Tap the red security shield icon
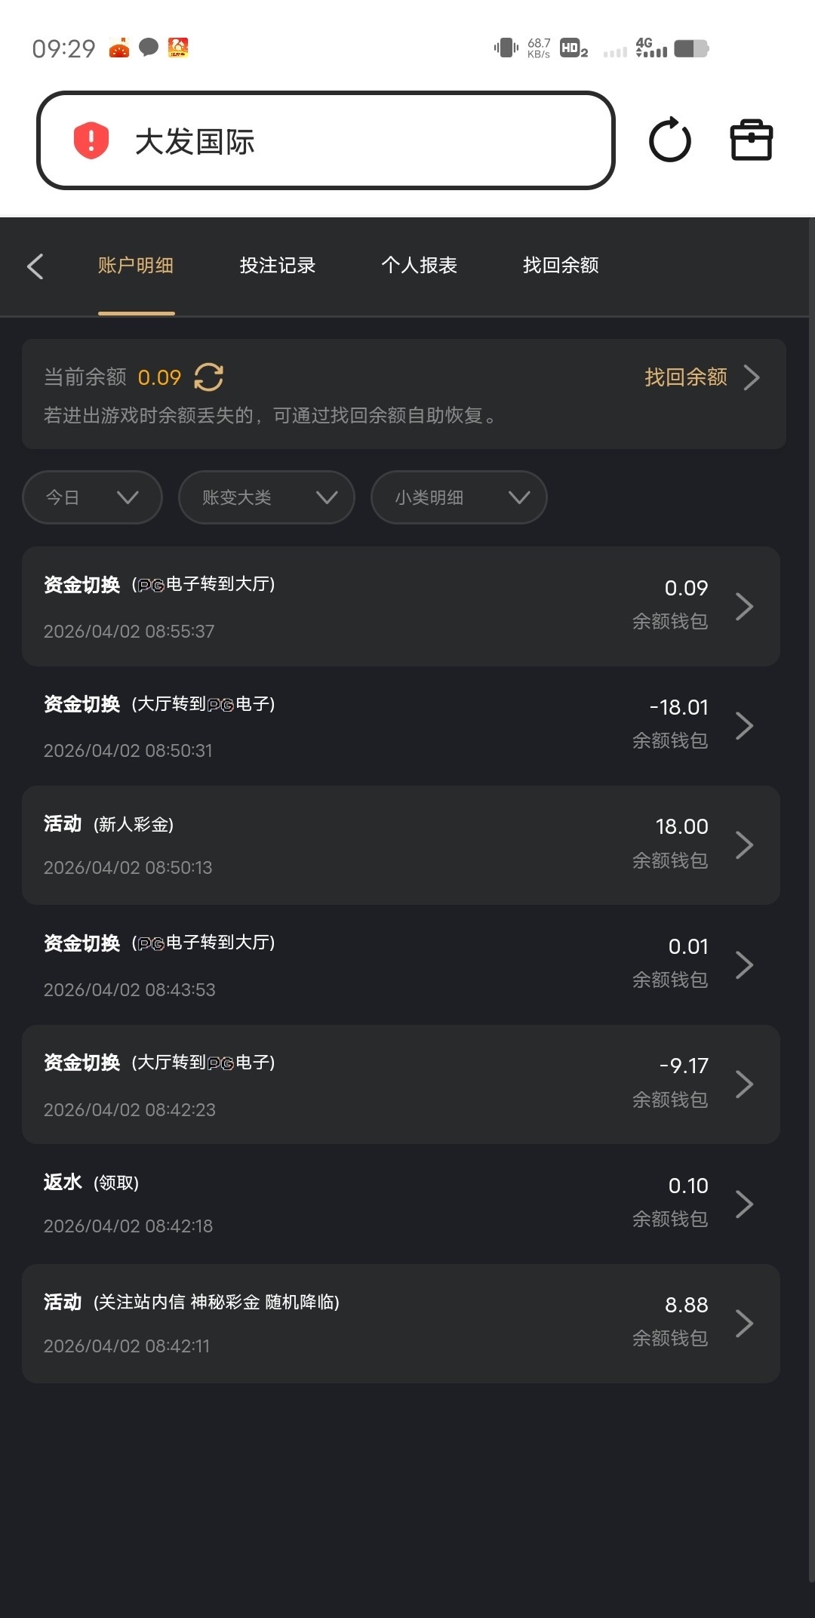This screenshot has height=1618, width=815. (x=91, y=140)
